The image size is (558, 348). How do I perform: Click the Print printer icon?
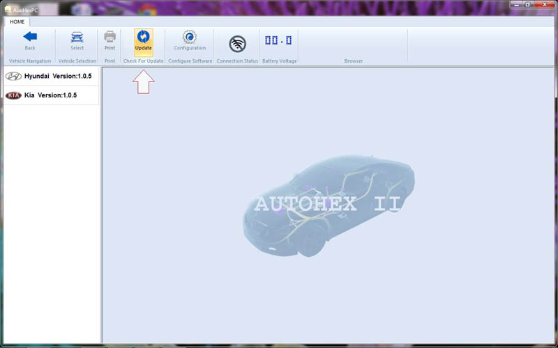[110, 37]
